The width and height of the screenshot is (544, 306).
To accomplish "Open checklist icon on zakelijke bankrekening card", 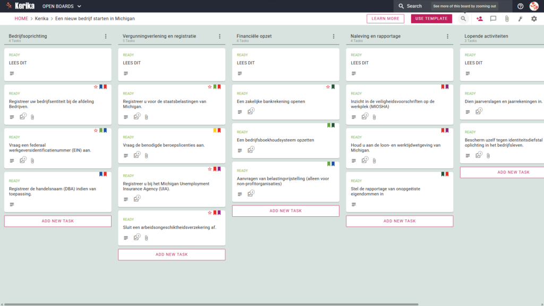I will pyautogui.click(x=251, y=112).
